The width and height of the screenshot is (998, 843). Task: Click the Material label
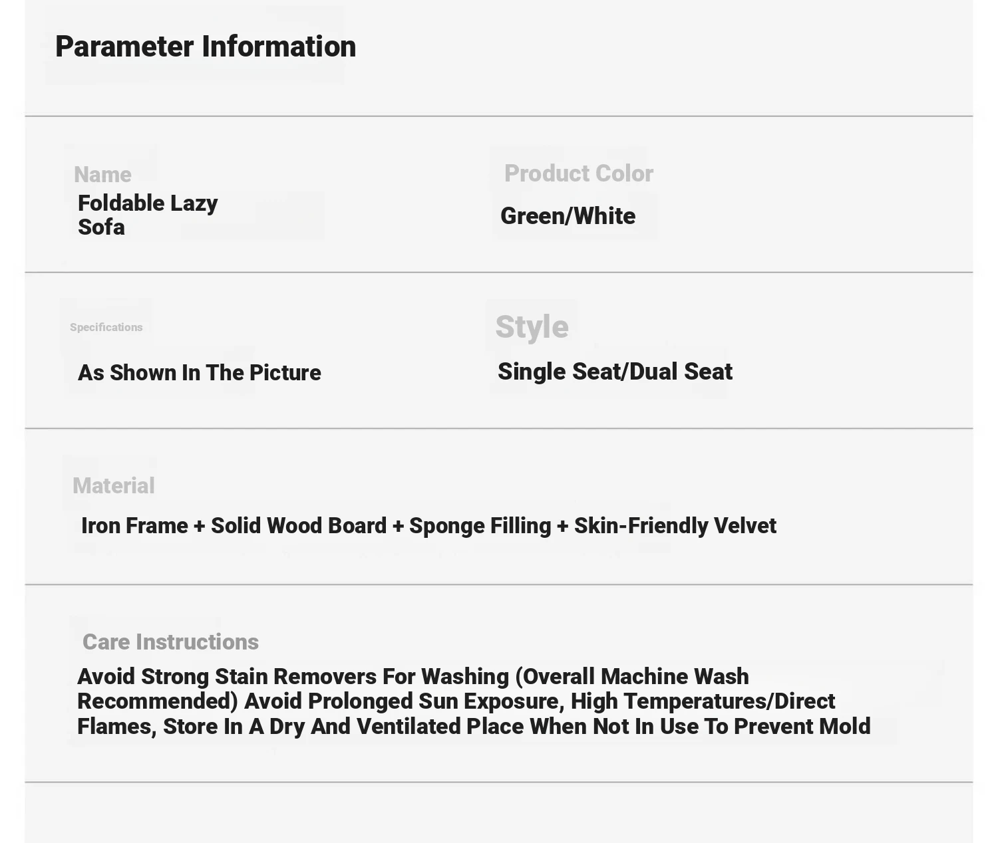pyautogui.click(x=114, y=486)
